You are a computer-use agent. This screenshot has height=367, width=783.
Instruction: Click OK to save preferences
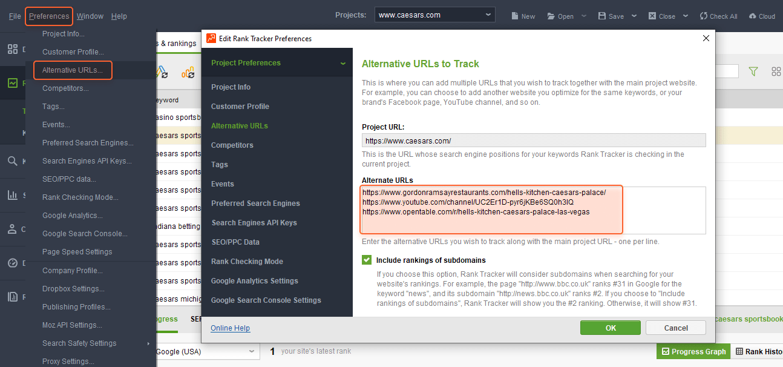tap(611, 328)
